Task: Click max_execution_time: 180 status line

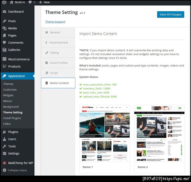Action: coord(98,85)
